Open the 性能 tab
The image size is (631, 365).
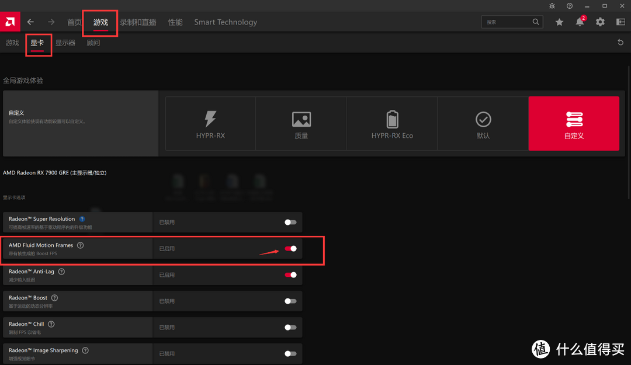(x=175, y=22)
